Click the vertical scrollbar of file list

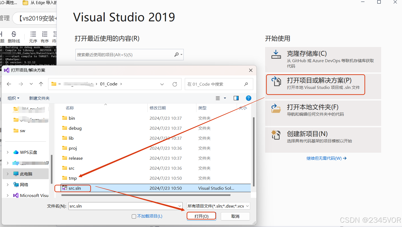coord(253,151)
